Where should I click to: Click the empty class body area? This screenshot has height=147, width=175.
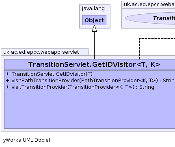(x=90, y=109)
